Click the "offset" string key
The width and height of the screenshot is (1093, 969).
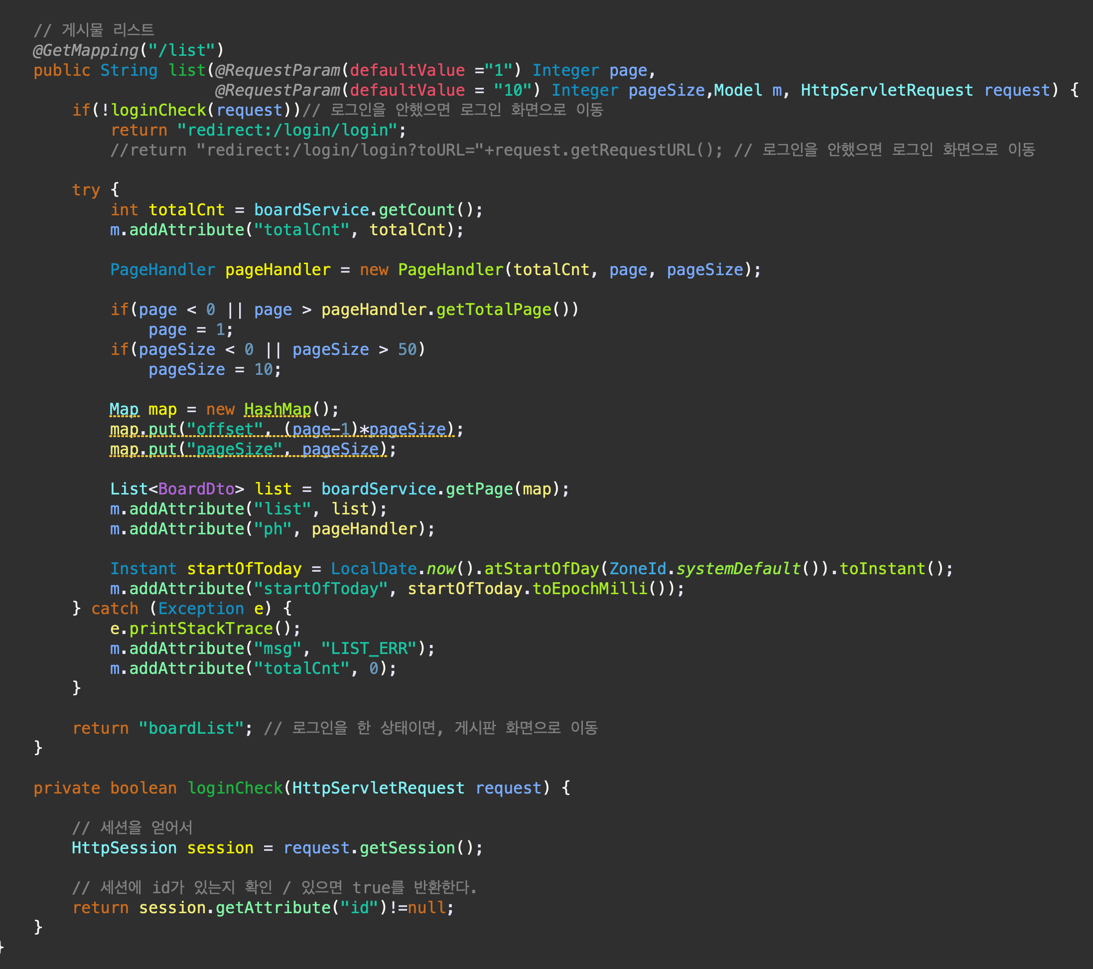coord(225,429)
